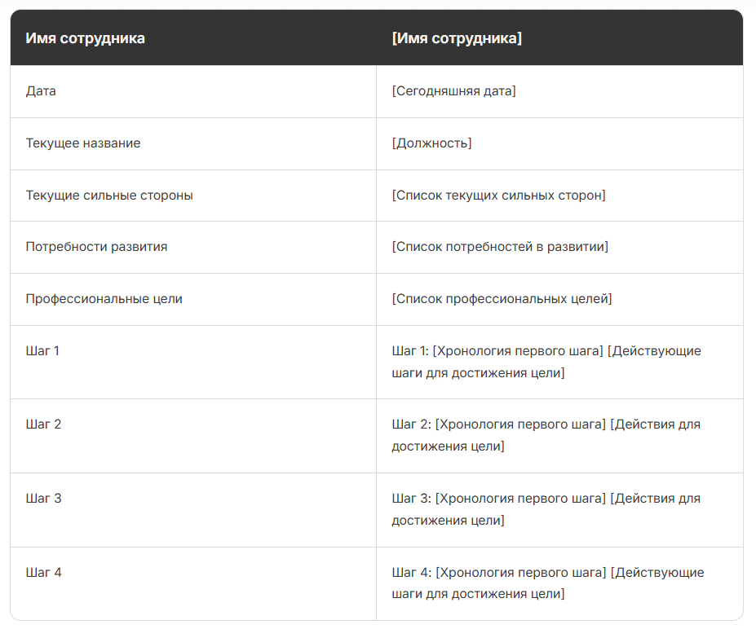Click the 'Текущее название' label cell
The height and width of the screenshot is (629, 756).
83,143
